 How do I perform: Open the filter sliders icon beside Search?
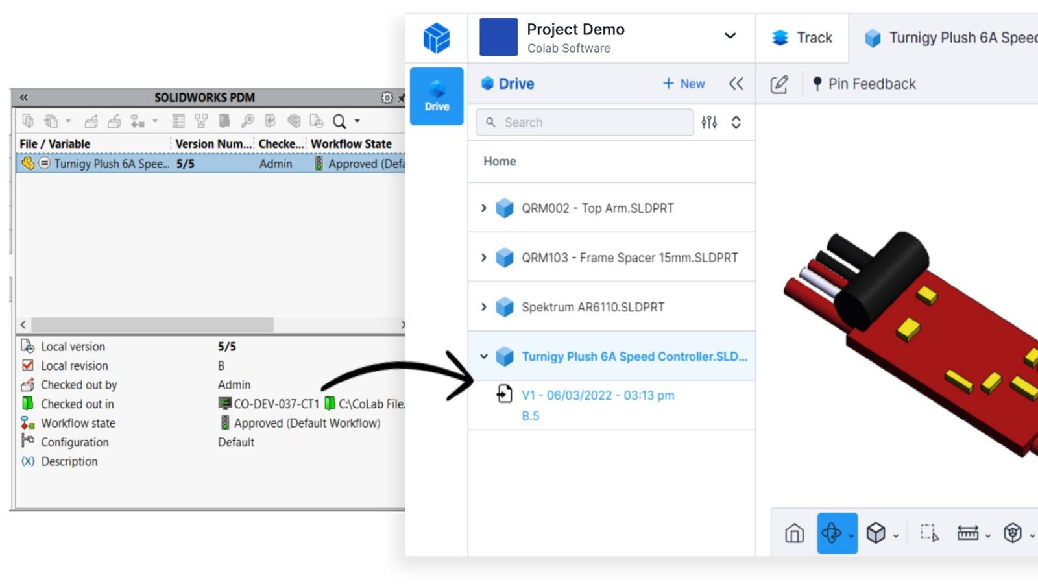tap(709, 122)
